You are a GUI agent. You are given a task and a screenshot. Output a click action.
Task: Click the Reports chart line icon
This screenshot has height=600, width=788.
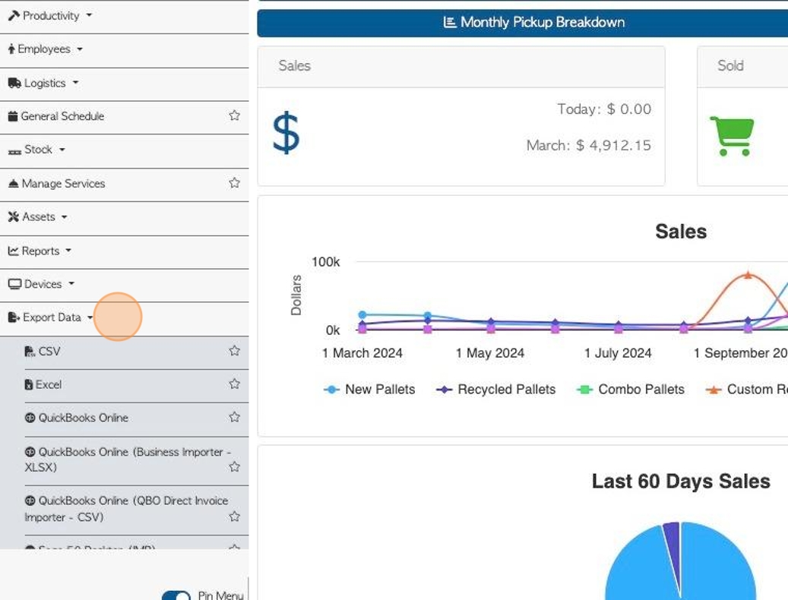[x=14, y=251]
